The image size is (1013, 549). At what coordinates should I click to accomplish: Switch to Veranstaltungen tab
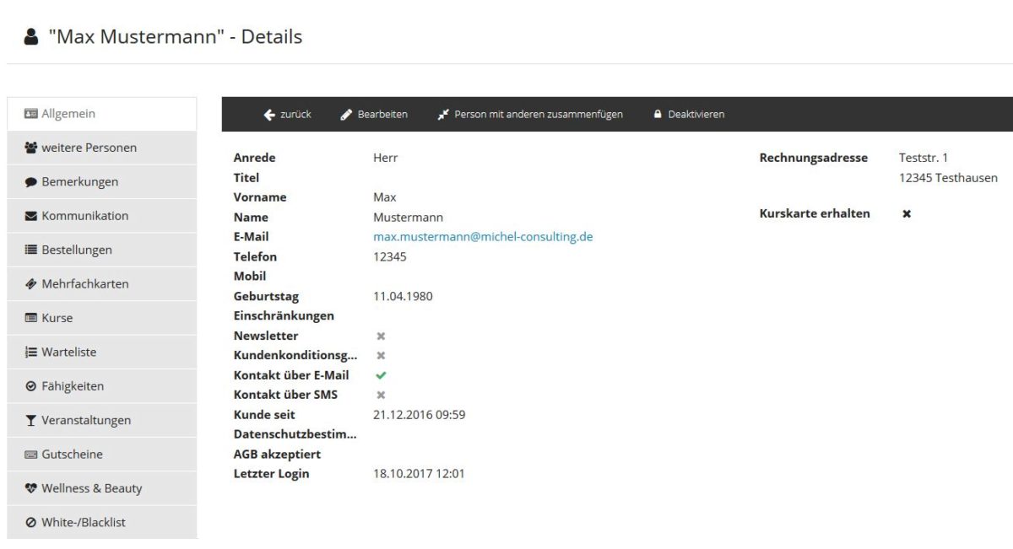[x=102, y=421]
